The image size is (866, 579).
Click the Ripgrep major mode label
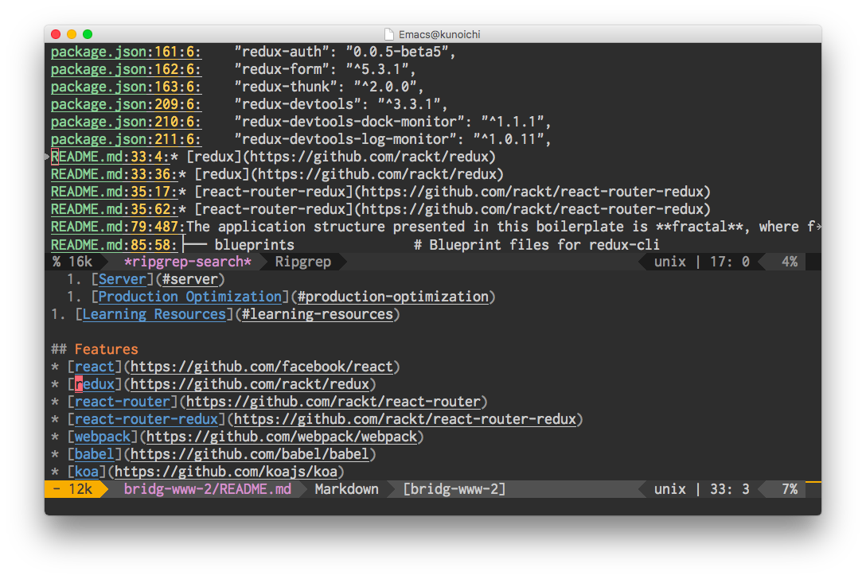pyautogui.click(x=303, y=262)
